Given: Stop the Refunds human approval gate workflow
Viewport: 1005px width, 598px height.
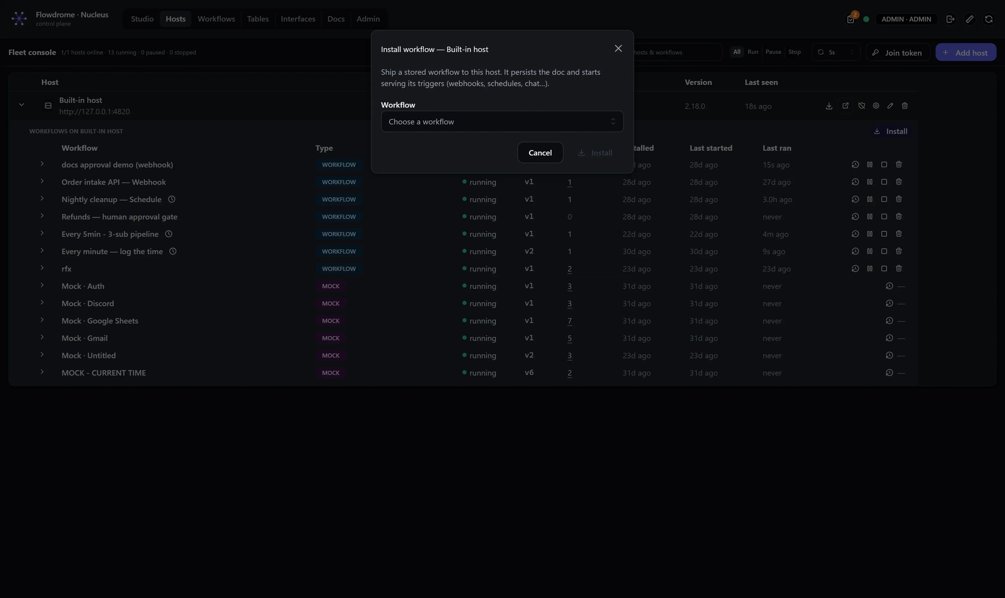Looking at the screenshot, I should [884, 216].
